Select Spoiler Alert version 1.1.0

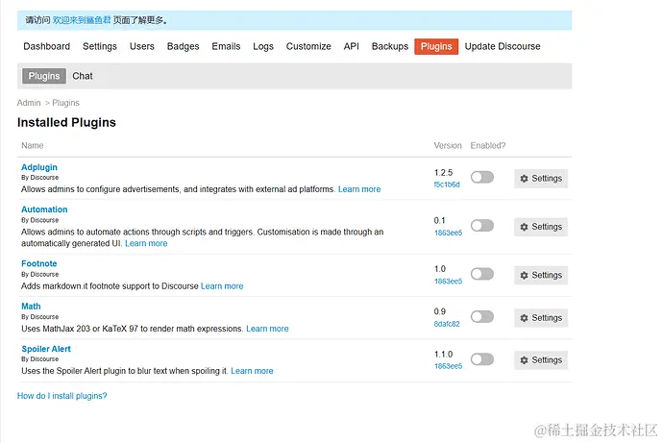443,355
